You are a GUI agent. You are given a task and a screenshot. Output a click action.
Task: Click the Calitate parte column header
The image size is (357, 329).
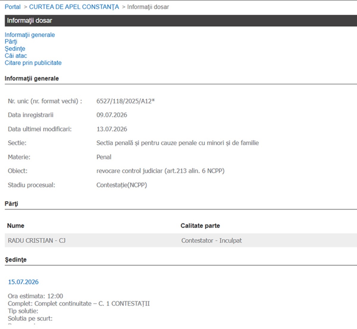(200, 226)
